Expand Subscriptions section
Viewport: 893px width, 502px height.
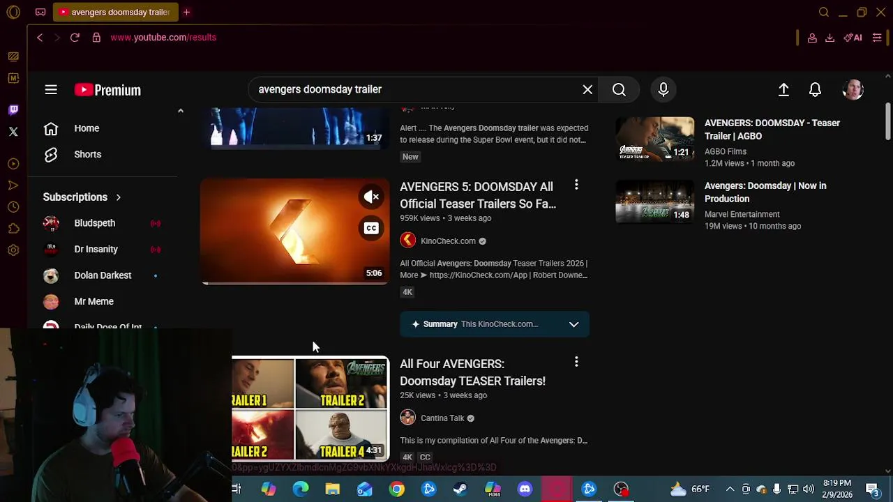pyautogui.click(x=82, y=197)
